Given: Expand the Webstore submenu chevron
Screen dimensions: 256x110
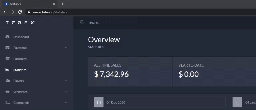Looking at the screenshot, I should click(66, 92).
